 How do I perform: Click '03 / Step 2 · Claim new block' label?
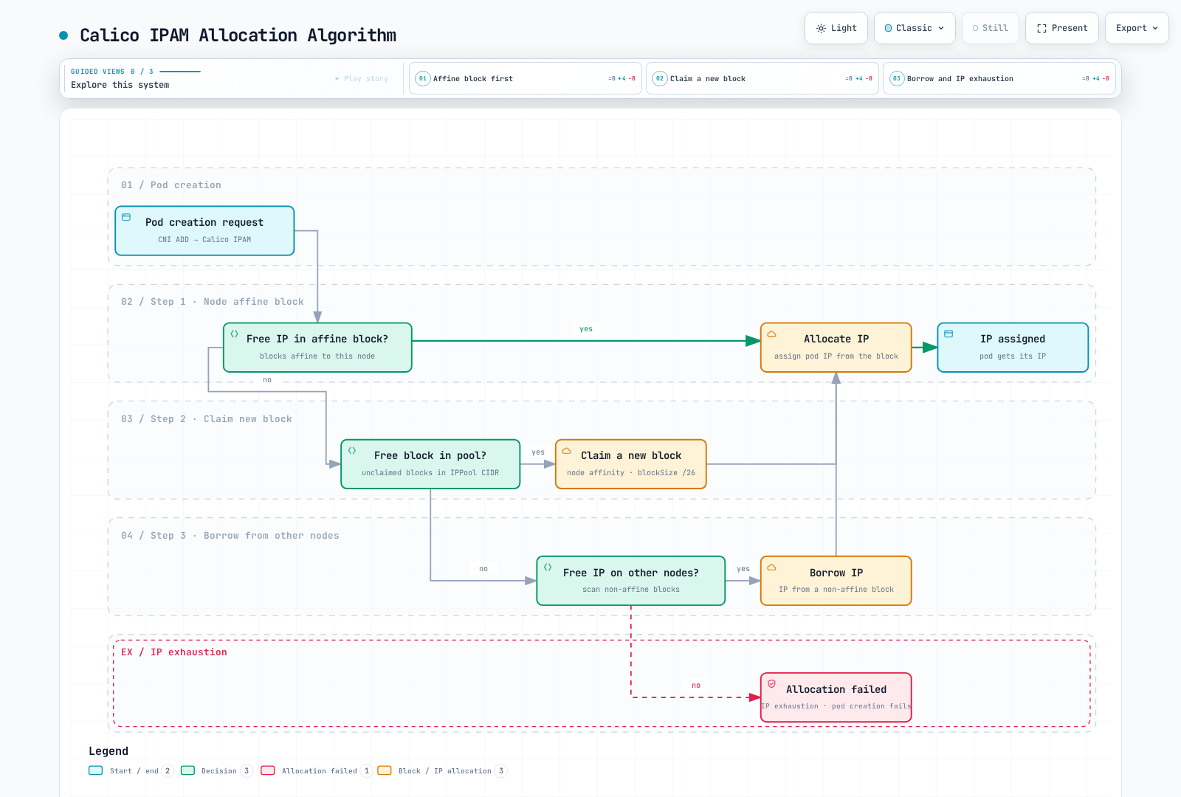click(x=207, y=419)
